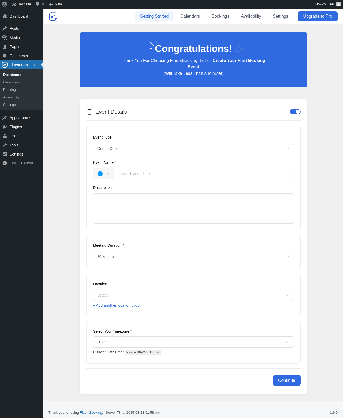The height and width of the screenshot is (418, 343).
Task: Click the sidebar Settings sliders icon
Action: click(5, 154)
